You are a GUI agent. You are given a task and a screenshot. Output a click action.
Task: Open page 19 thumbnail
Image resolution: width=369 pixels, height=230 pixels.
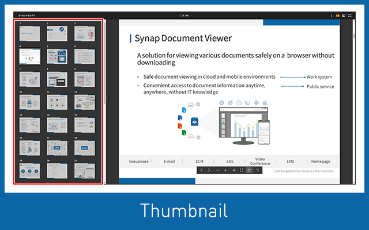pos(29,171)
